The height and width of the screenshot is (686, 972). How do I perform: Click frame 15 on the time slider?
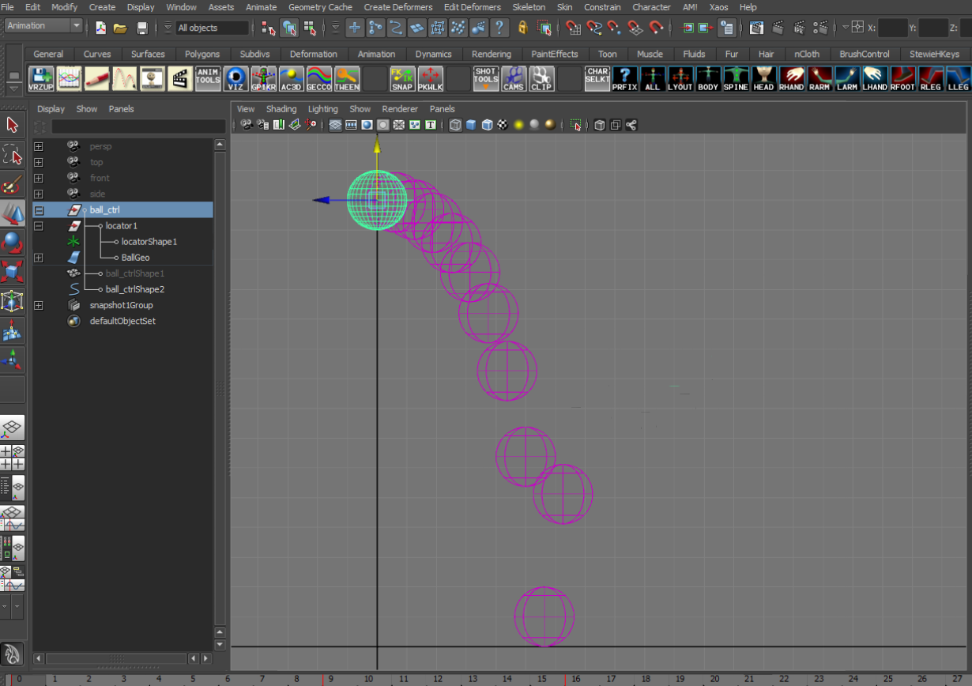[541, 680]
